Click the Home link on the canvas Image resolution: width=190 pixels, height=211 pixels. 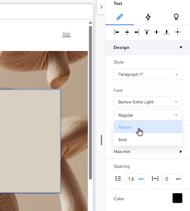tap(66, 35)
